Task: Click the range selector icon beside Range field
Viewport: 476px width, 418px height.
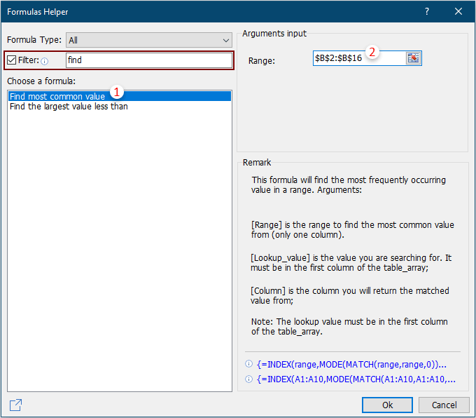Action: [413, 58]
